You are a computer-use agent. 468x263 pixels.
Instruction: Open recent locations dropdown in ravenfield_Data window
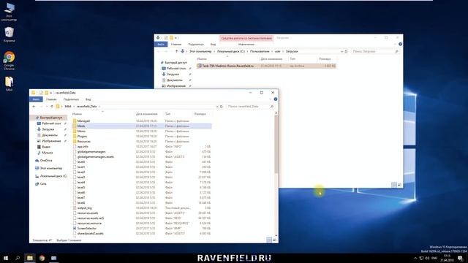tap(46, 107)
